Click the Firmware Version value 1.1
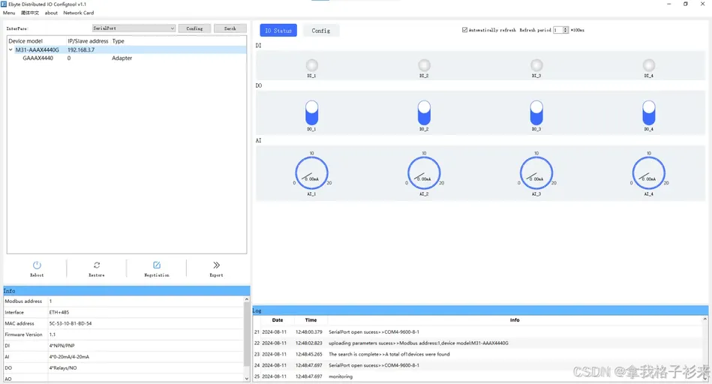The height and width of the screenshot is (384, 712). point(53,334)
